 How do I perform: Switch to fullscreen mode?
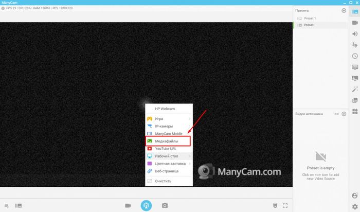[x=285, y=206]
